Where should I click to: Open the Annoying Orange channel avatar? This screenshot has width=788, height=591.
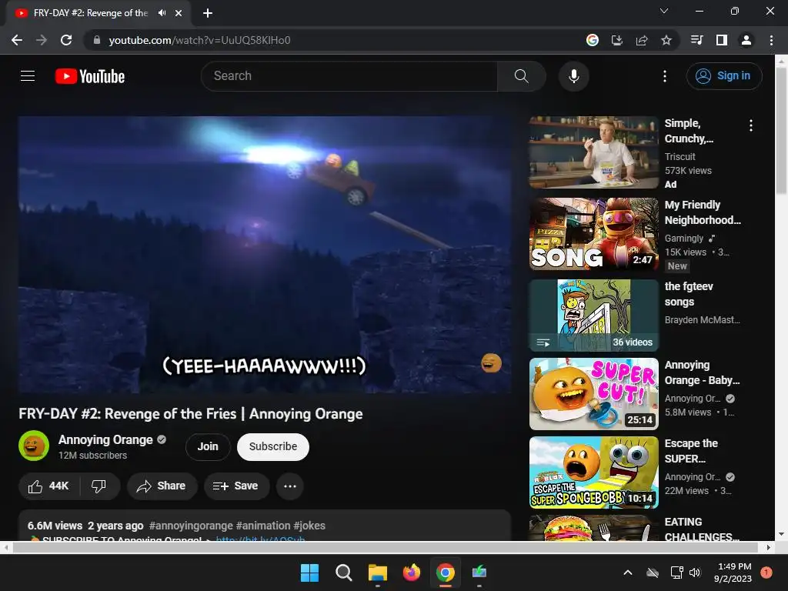coord(34,446)
